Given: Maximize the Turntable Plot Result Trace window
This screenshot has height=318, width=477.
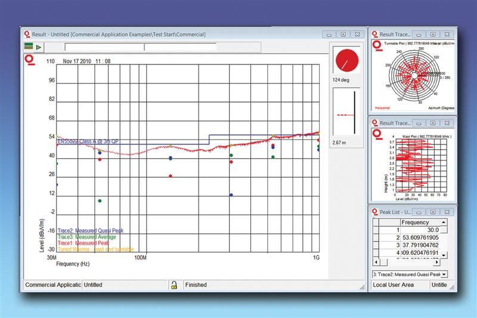Looking at the screenshot, I should pos(433,35).
